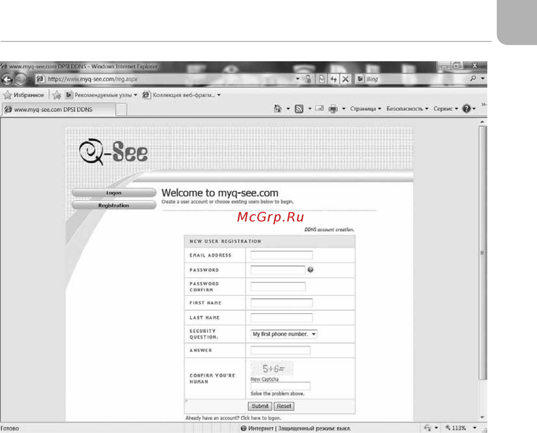Click the Registration button
This screenshot has height=433, width=537.
(x=114, y=205)
